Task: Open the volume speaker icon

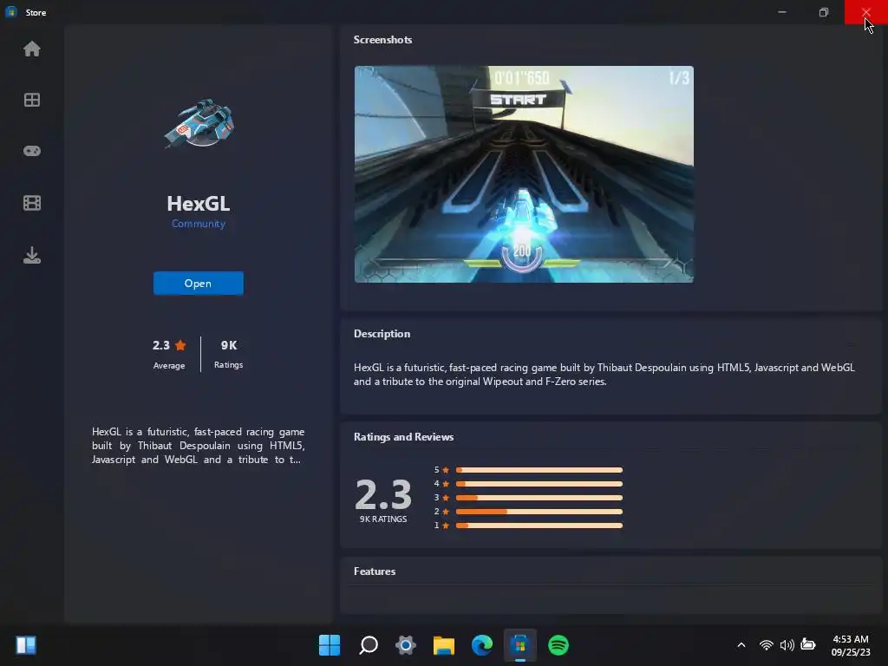Action: pos(787,645)
